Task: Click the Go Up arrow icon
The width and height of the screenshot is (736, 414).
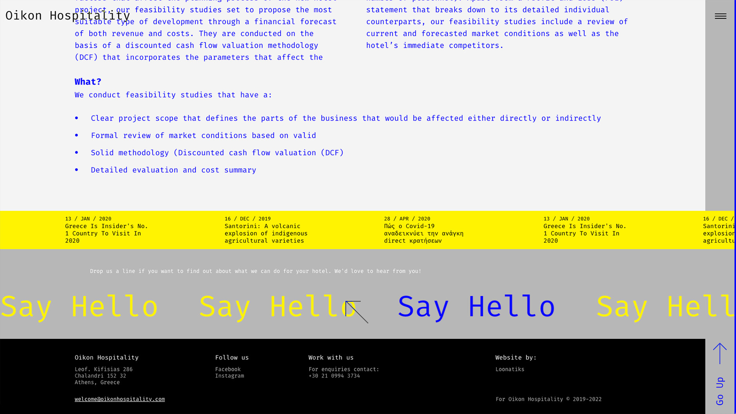Action: click(720, 353)
